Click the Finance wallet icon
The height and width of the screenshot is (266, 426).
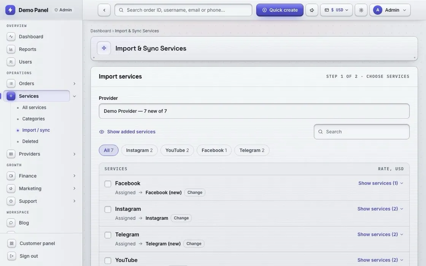pos(11,176)
